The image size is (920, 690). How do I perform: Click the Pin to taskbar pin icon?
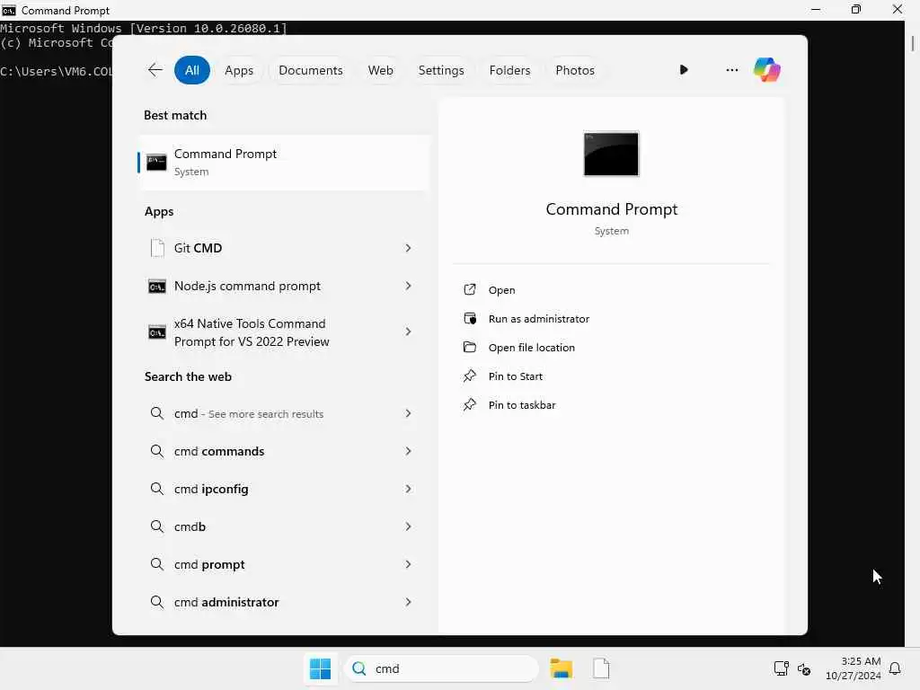469,404
